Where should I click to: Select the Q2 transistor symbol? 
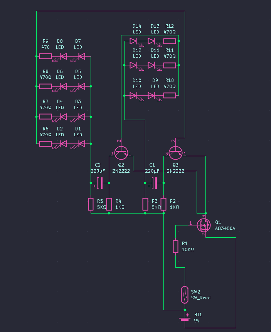tap(121, 153)
